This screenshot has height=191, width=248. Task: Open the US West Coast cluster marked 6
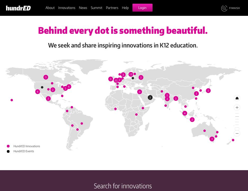coord(38,92)
